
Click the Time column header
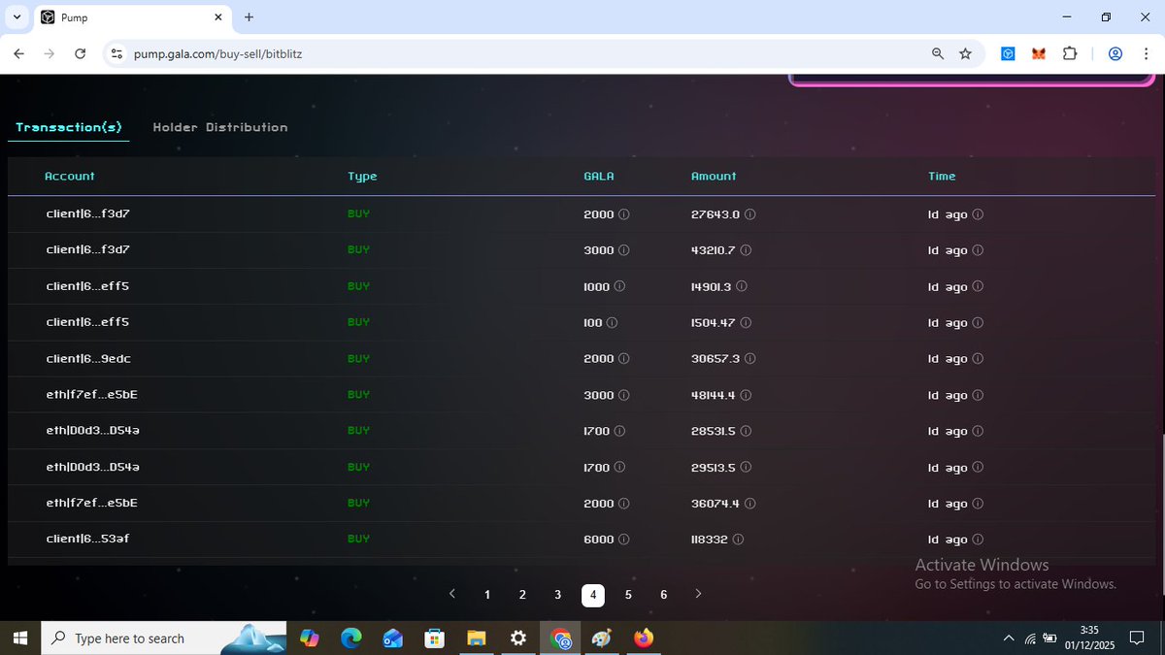942,177
